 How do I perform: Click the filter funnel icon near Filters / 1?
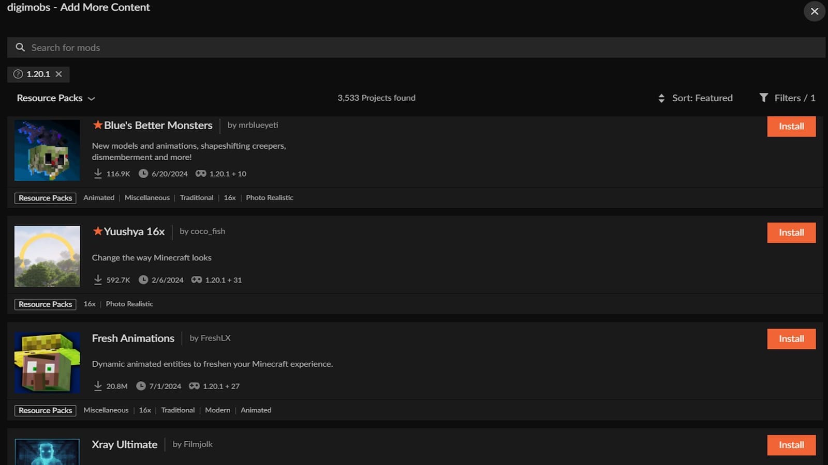pyautogui.click(x=764, y=98)
